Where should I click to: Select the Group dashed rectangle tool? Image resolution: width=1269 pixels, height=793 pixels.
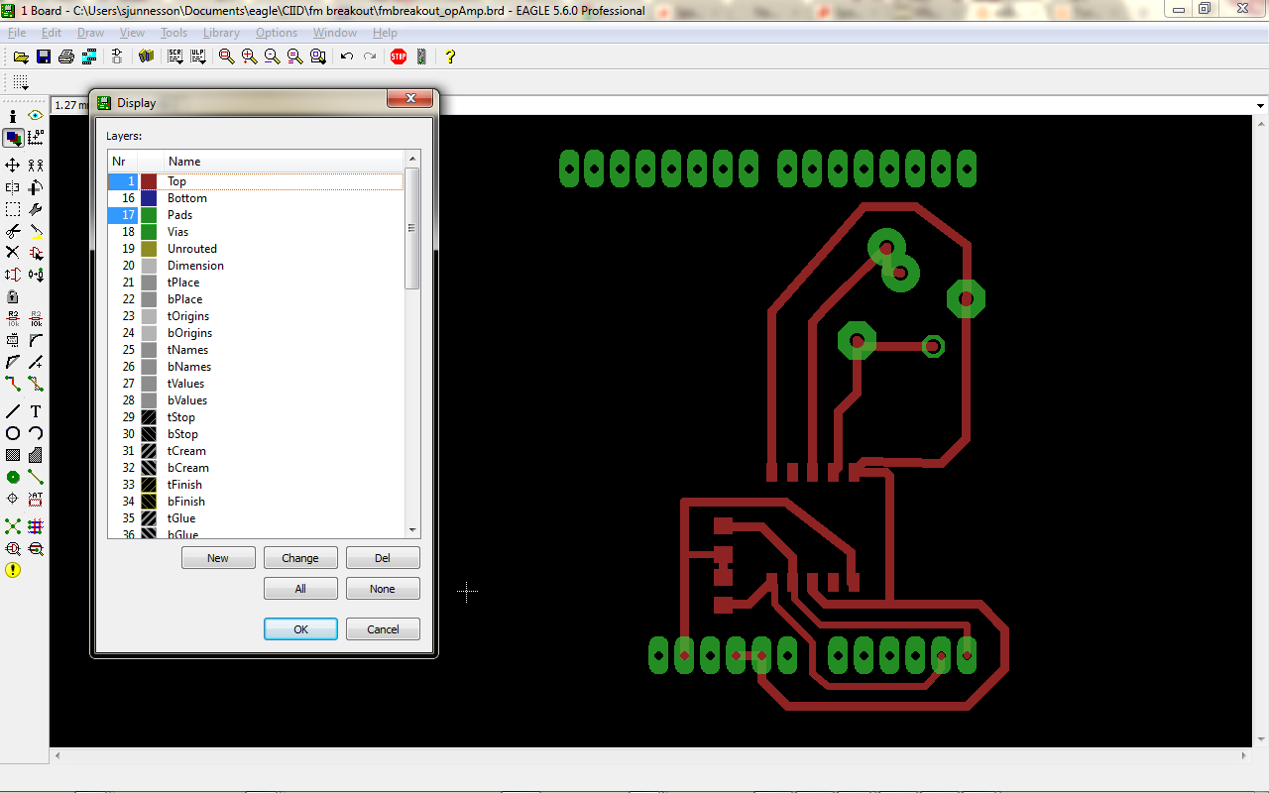[x=13, y=209]
